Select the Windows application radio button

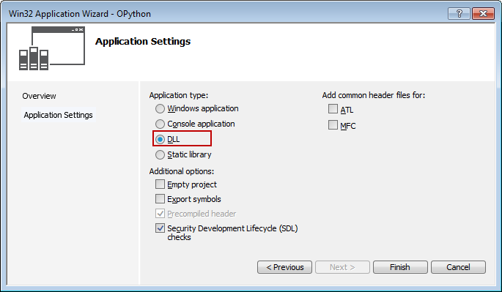(x=160, y=109)
